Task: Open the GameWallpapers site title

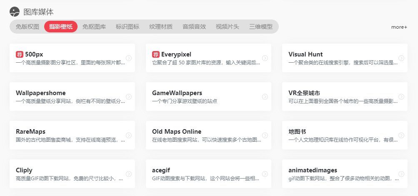Action: tap(177, 93)
